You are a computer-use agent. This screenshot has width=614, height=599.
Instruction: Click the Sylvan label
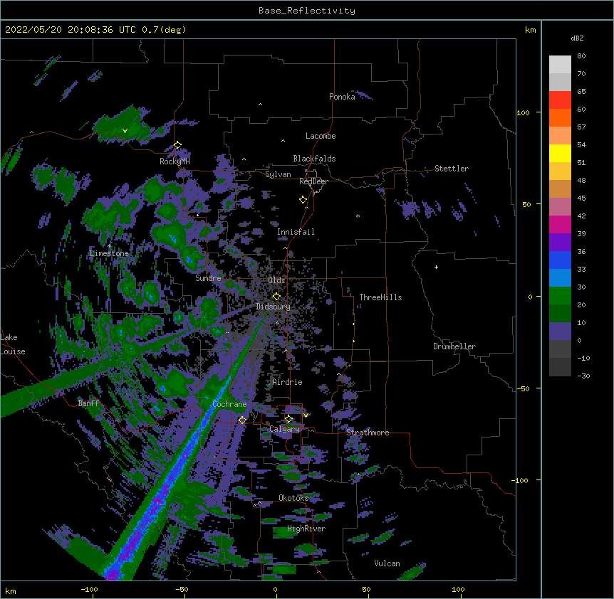[x=278, y=174]
